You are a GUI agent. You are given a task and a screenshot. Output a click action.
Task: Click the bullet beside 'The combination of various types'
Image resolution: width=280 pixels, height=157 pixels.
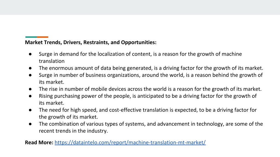point(30,124)
